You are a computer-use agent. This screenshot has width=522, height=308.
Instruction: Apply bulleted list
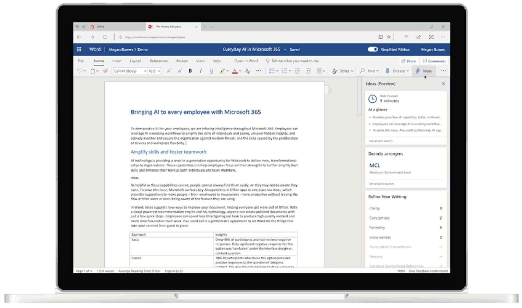tap(272, 71)
